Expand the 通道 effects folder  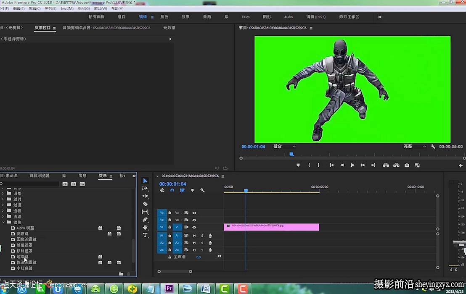tap(3, 217)
